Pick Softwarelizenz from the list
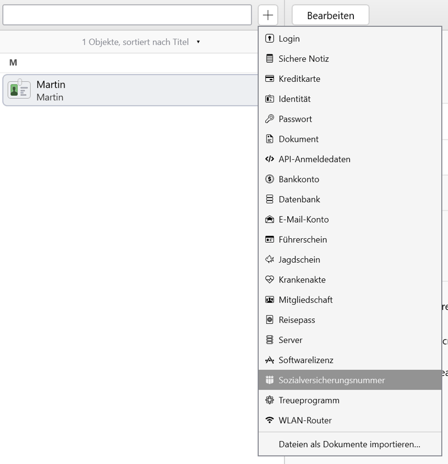This screenshot has height=464, width=448. pyautogui.click(x=306, y=360)
